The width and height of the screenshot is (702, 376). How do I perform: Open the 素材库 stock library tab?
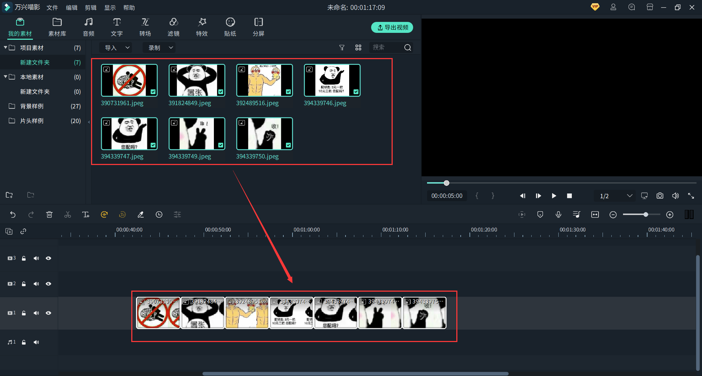(57, 27)
